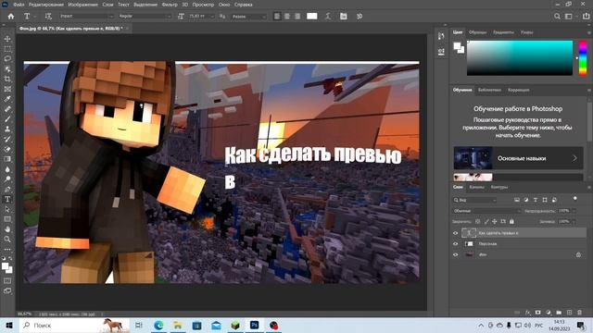
Task: Open the 'Изображение' menu
Action: coord(82,5)
